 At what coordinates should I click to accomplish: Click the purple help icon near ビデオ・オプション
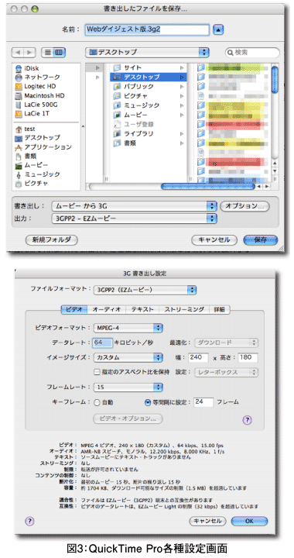[248, 420]
